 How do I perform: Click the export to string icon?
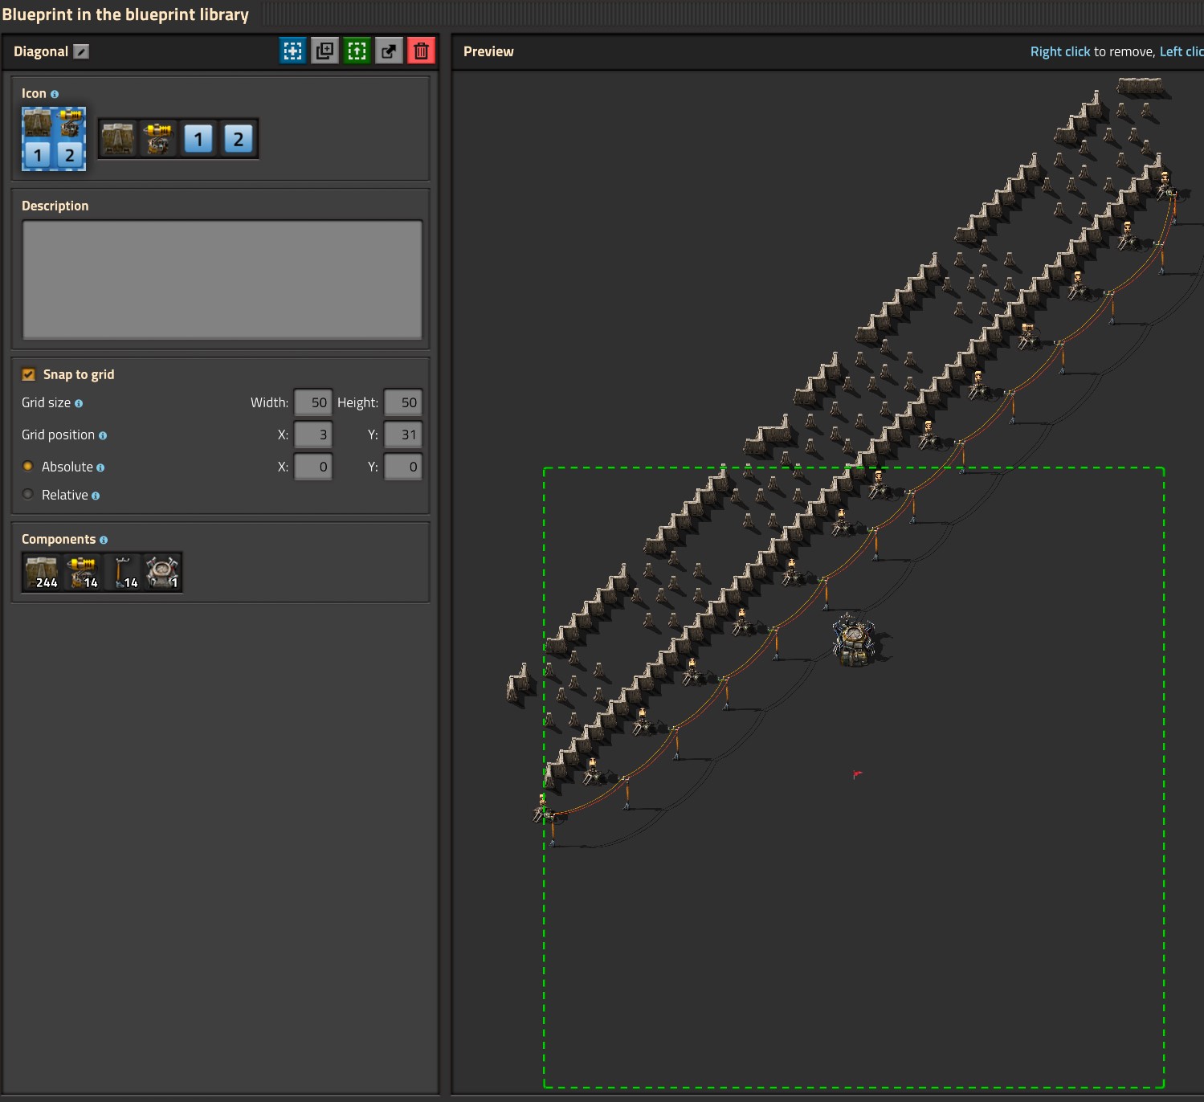click(389, 51)
